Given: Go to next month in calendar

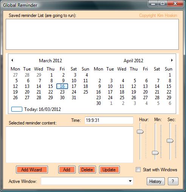Looking at the screenshot, I should pyautogui.click(x=172, y=60).
